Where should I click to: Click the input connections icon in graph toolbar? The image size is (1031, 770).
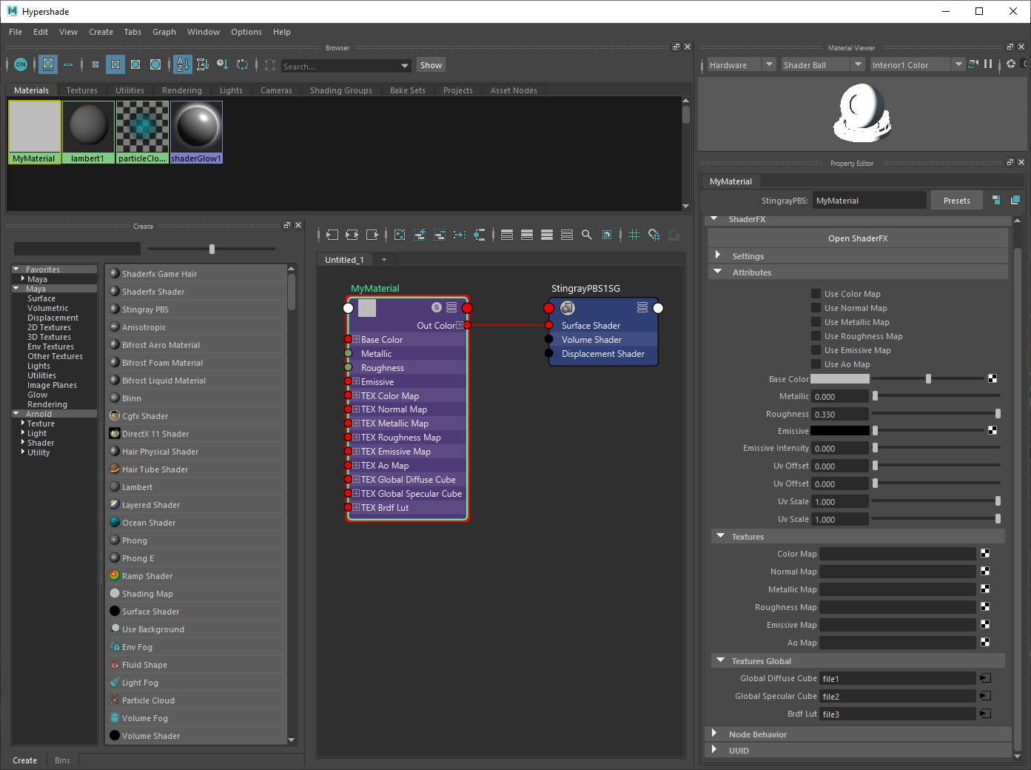tap(332, 235)
